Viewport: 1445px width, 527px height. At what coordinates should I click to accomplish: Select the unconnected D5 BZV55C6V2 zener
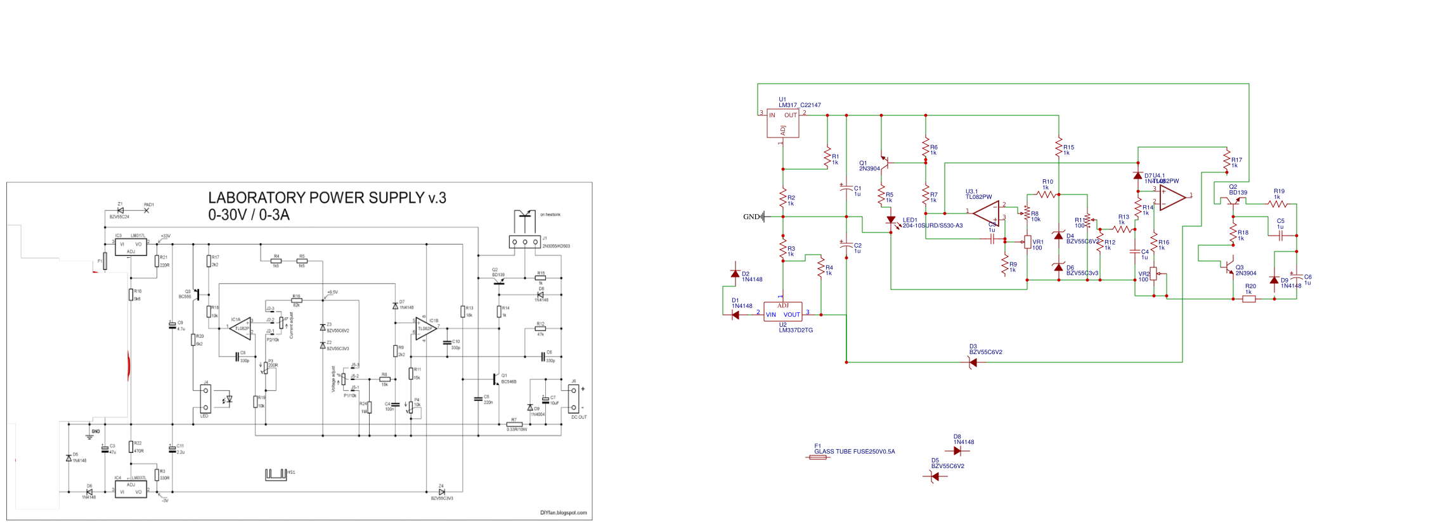tap(935, 476)
